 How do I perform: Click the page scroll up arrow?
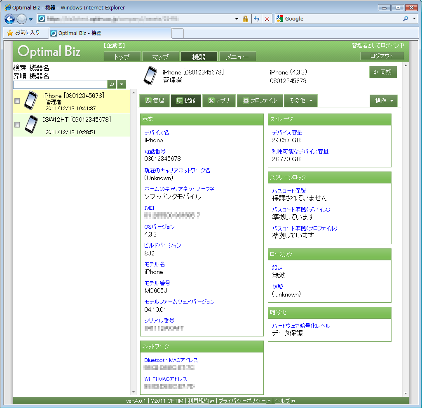tap(406, 65)
